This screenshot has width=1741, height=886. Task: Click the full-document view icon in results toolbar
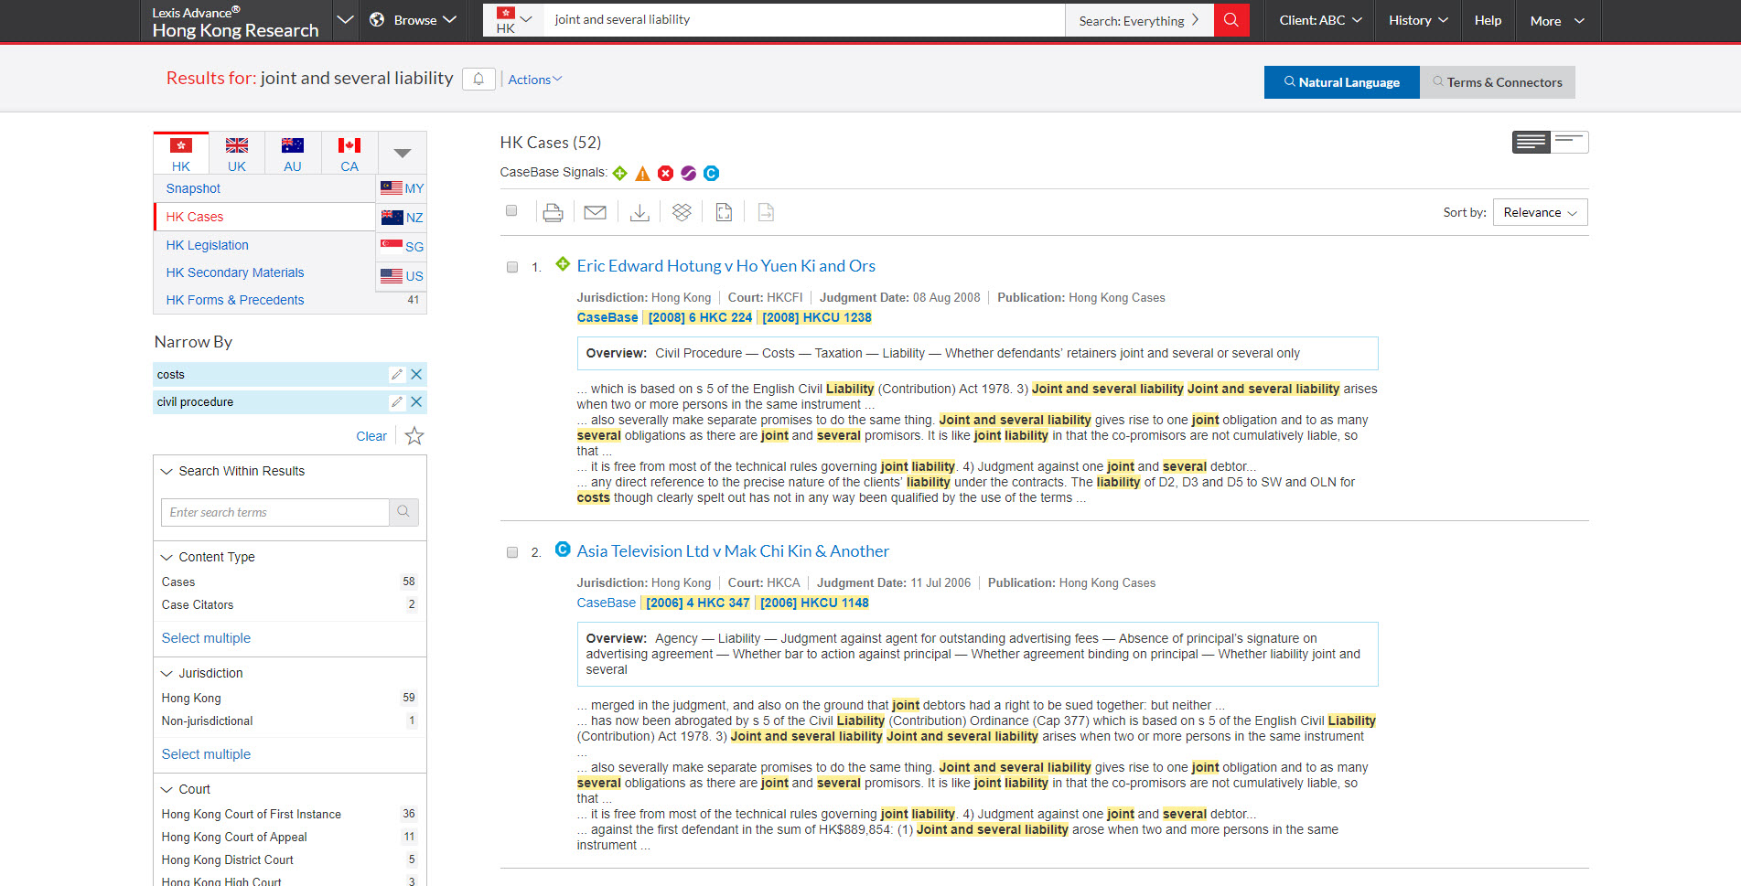pos(724,212)
